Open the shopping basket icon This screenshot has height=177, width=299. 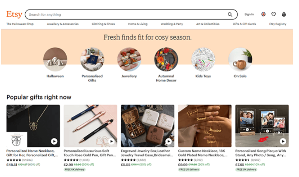pyautogui.click(x=284, y=14)
